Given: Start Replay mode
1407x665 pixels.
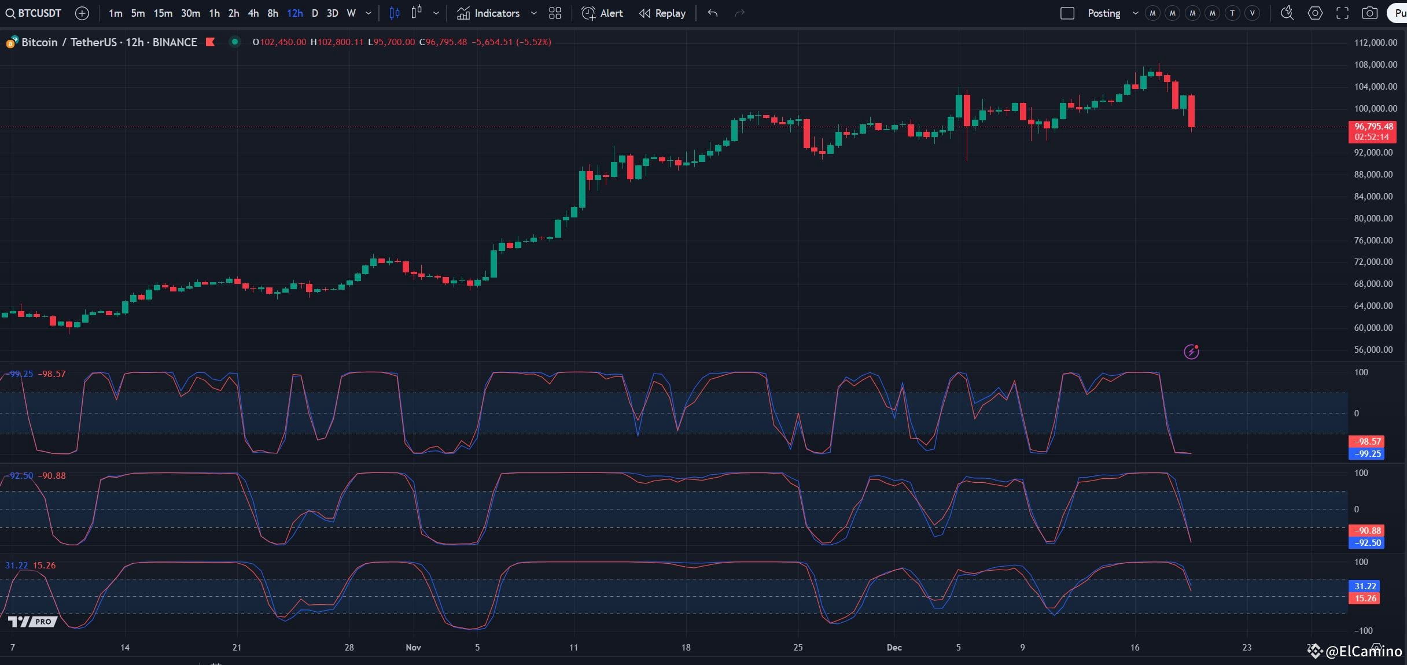Looking at the screenshot, I should click(x=662, y=13).
